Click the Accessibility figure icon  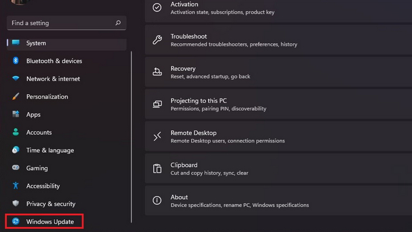click(15, 186)
